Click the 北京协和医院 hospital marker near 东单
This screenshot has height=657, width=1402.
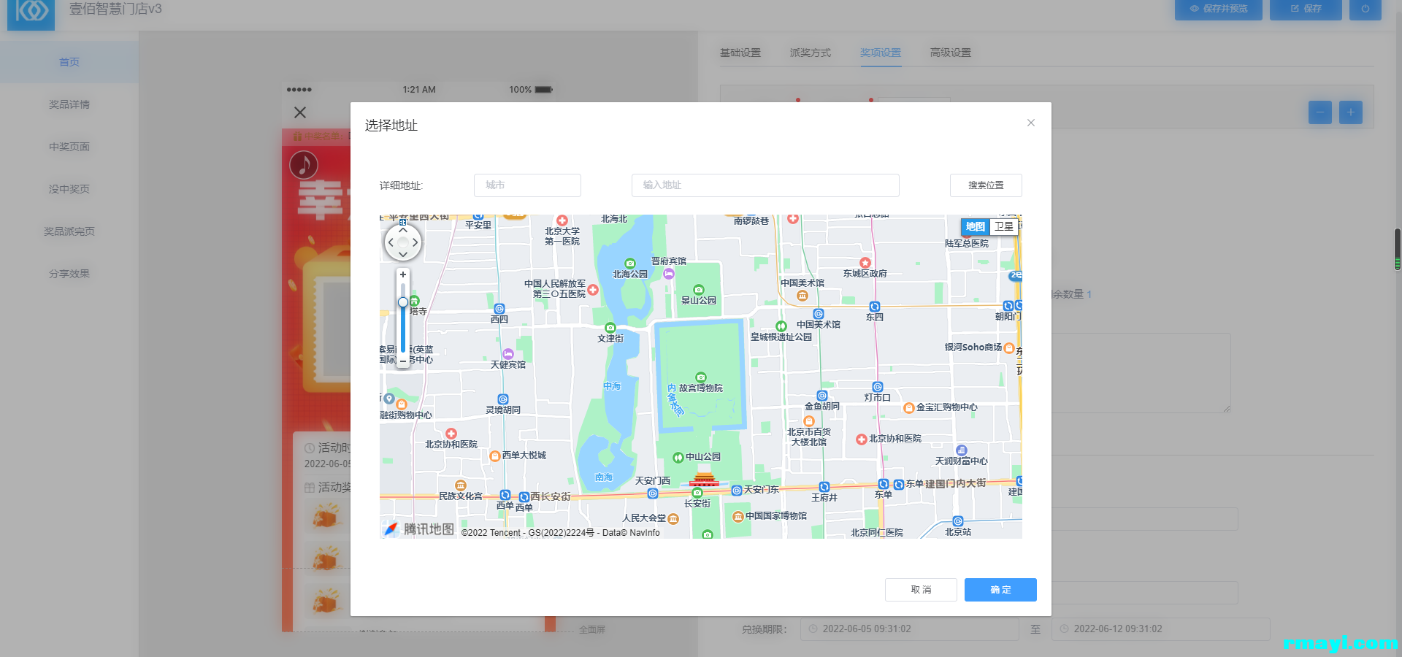point(862,439)
